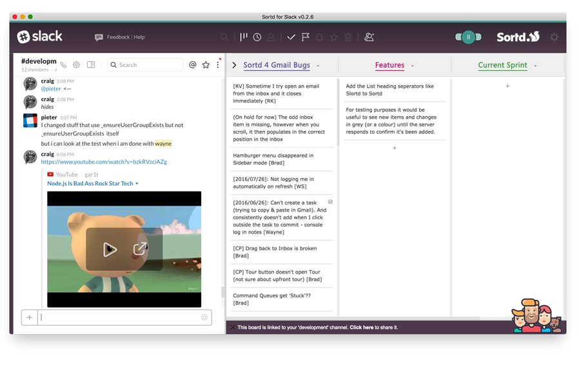Toggle the Sortd pause switch
The height and width of the screenshot is (365, 588).
tap(468, 37)
